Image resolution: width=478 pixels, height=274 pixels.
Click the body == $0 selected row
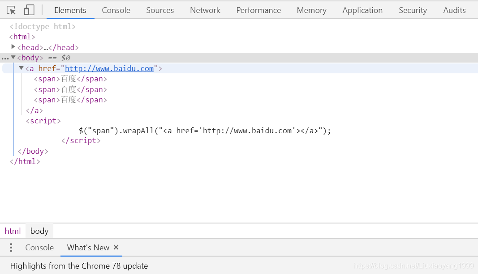239,58
